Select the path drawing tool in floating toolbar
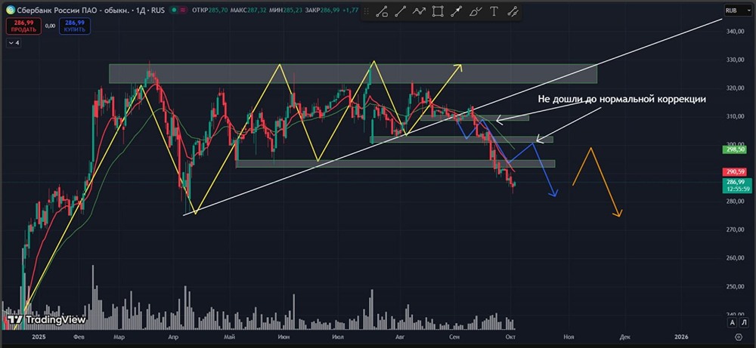This screenshot has height=348, width=756. (382, 11)
